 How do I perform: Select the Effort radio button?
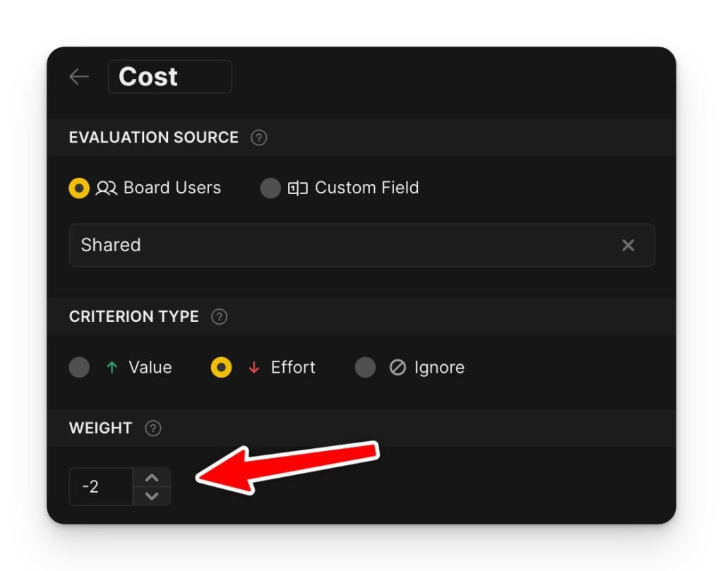tap(221, 368)
